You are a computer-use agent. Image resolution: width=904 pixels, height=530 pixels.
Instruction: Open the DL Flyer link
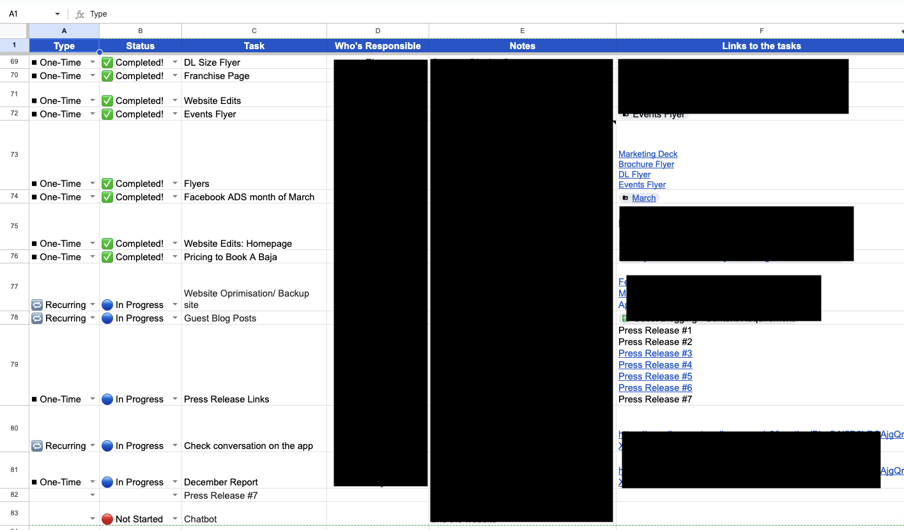634,174
